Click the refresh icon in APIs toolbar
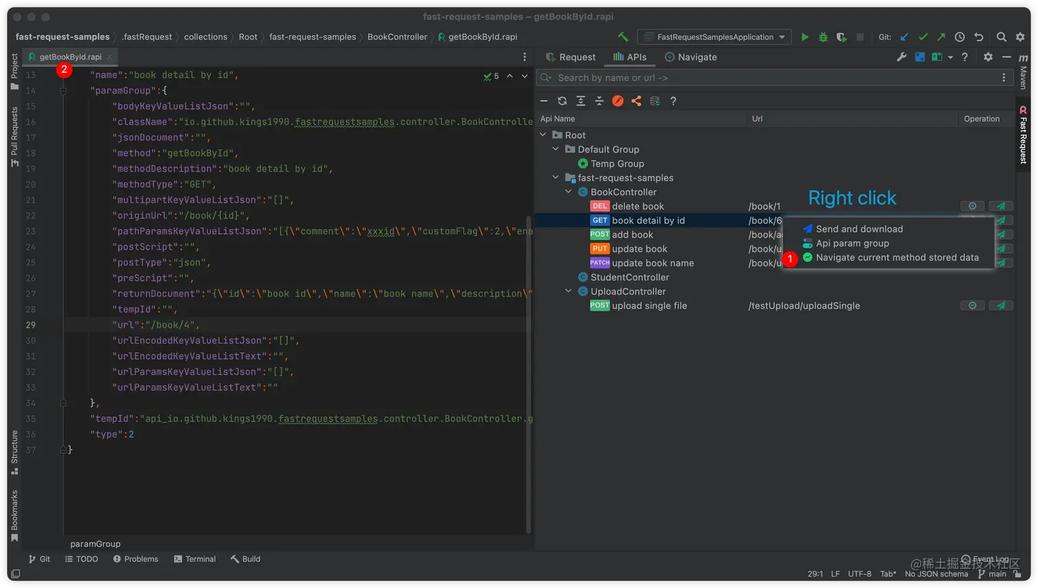The height and width of the screenshot is (588, 1038). tap(562, 101)
